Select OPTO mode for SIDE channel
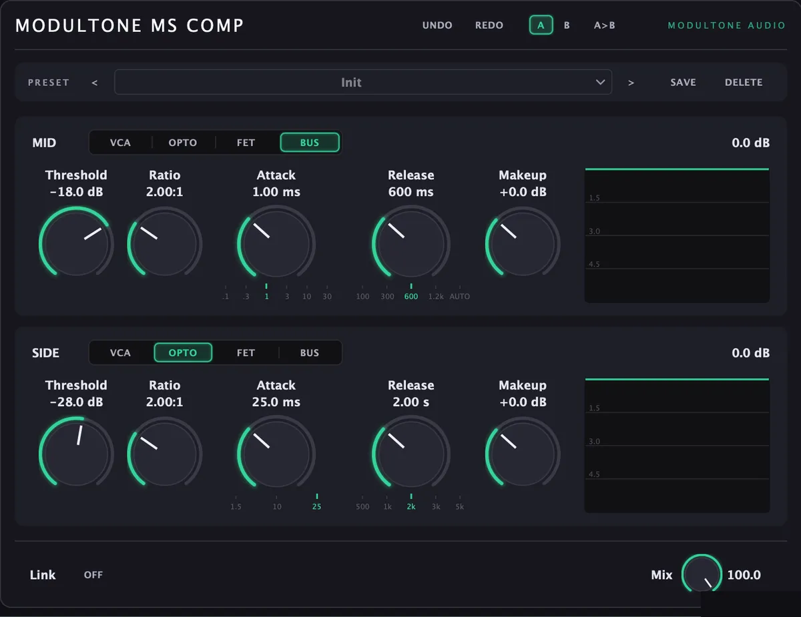Screen dimensions: 801x617 pyautogui.click(x=183, y=353)
